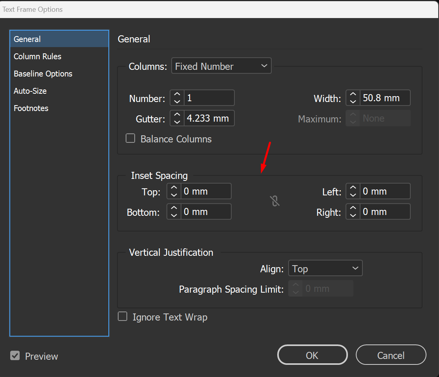Click the Left inset stepper arrows
The height and width of the screenshot is (377, 439).
(x=353, y=191)
